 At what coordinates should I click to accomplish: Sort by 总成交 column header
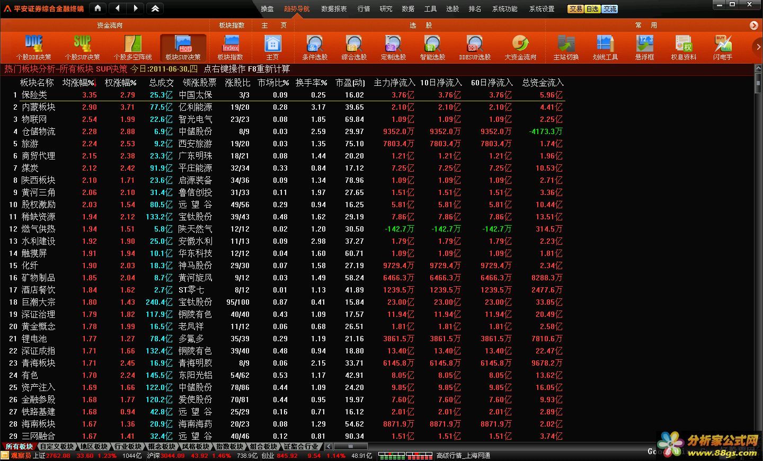[x=162, y=83]
